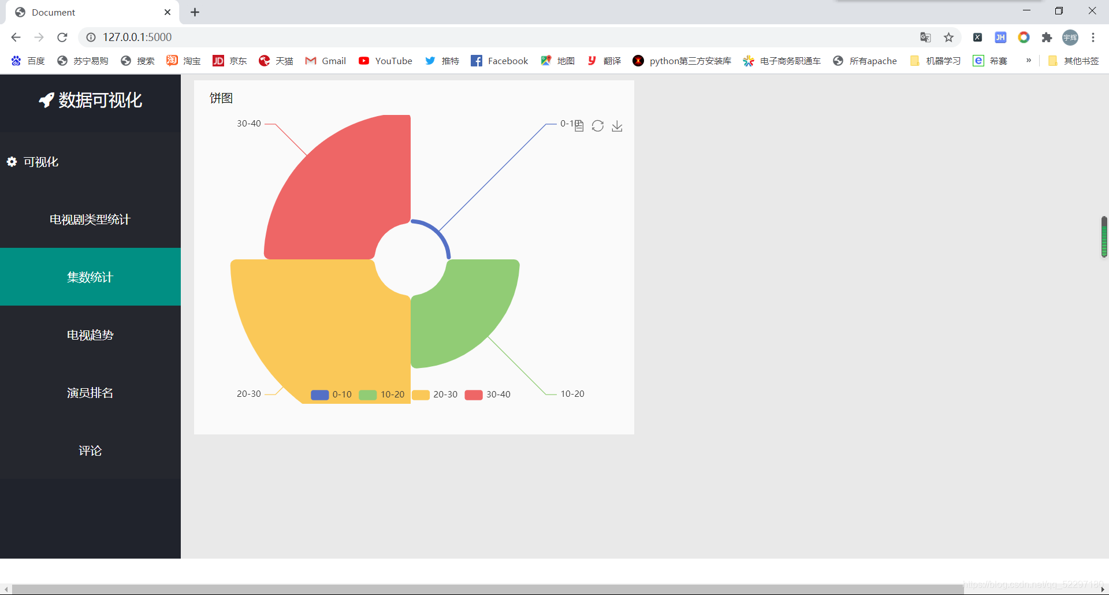Open the user profile avatar

pyautogui.click(x=1070, y=37)
